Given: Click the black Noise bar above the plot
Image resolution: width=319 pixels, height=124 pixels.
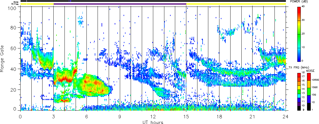Looking at the screenshot, I should coord(153,1).
